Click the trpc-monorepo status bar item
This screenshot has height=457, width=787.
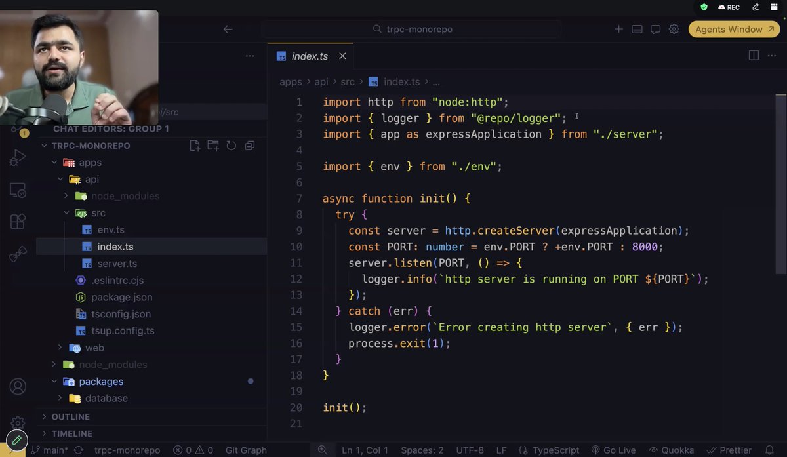click(x=127, y=450)
